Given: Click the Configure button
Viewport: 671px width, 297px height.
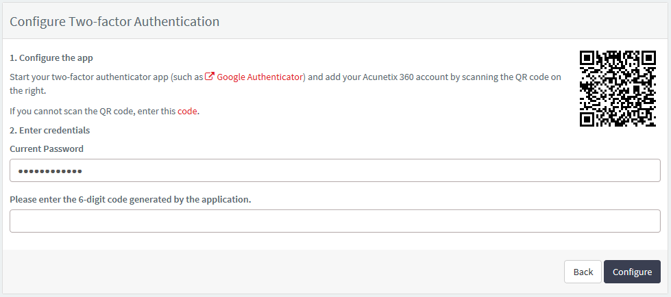Looking at the screenshot, I should point(632,272).
